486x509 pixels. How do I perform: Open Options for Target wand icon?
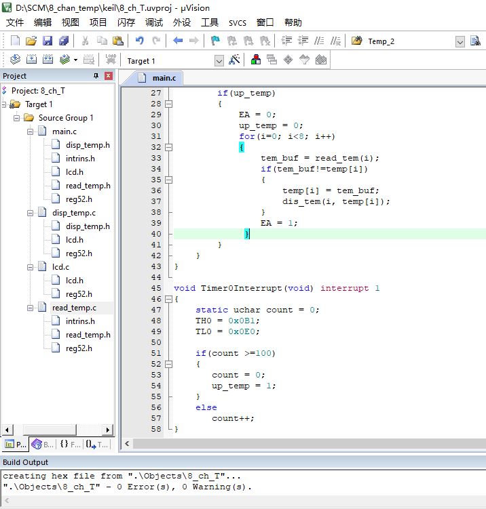(234, 60)
